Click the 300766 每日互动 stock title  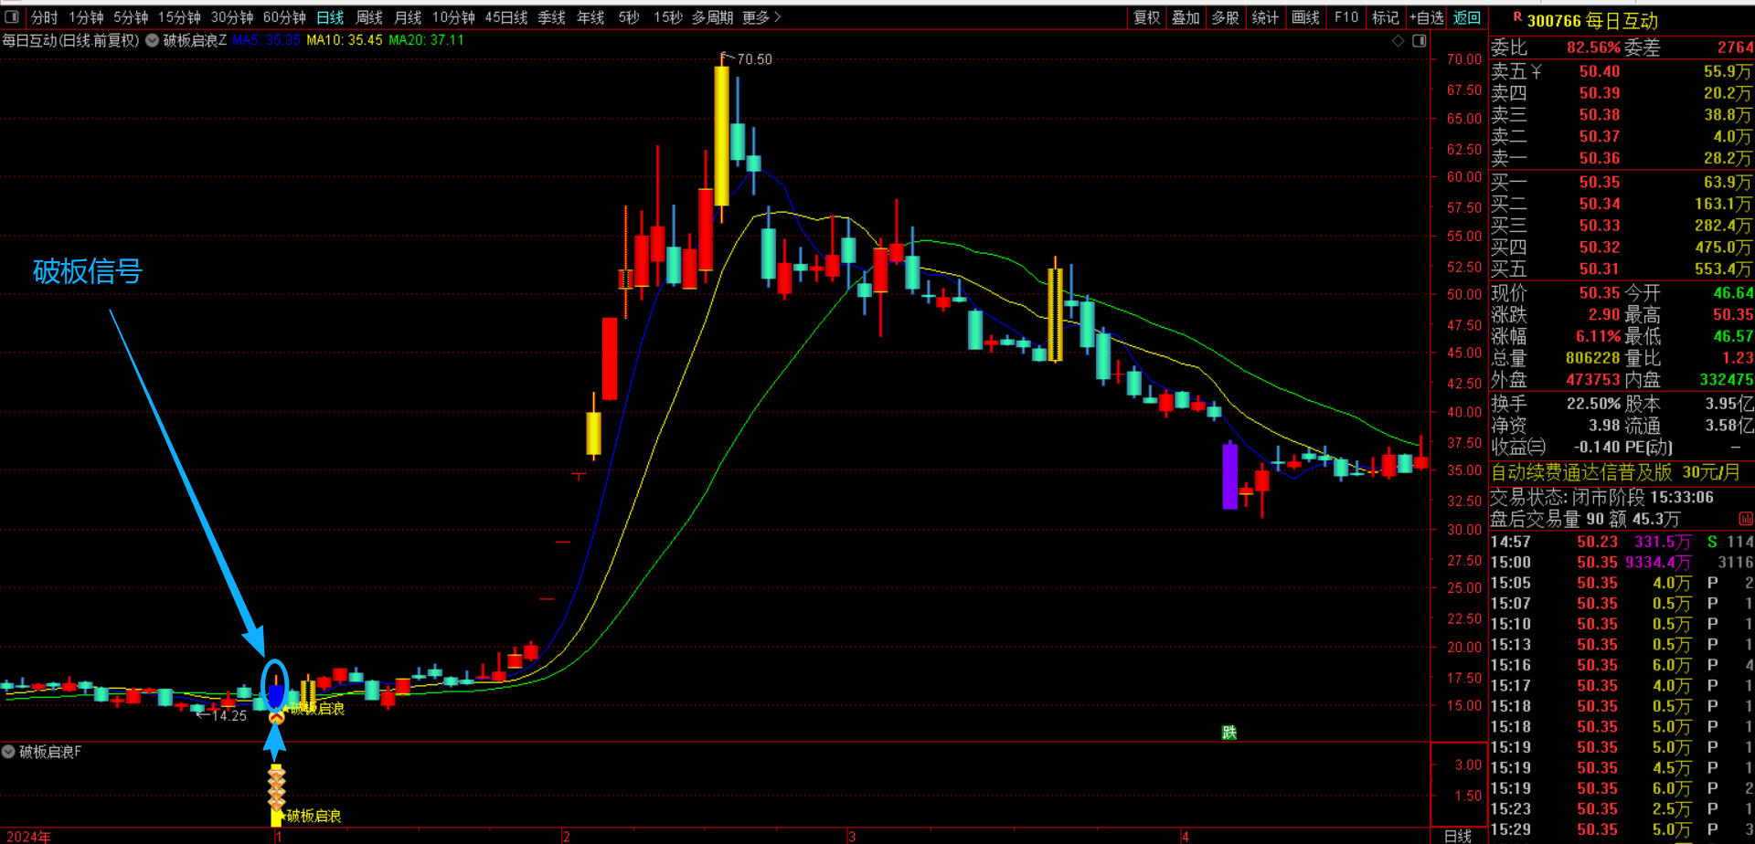pyautogui.click(x=1592, y=20)
